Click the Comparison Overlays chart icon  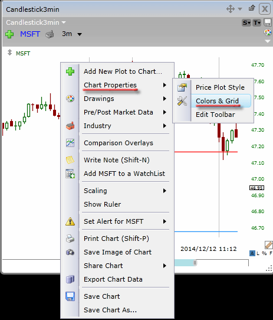pos(70,143)
